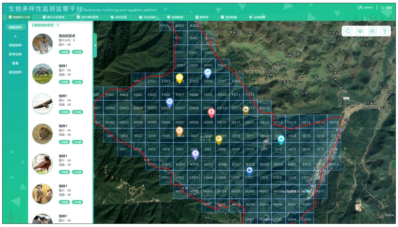Click the admin username label

pos(368,8)
